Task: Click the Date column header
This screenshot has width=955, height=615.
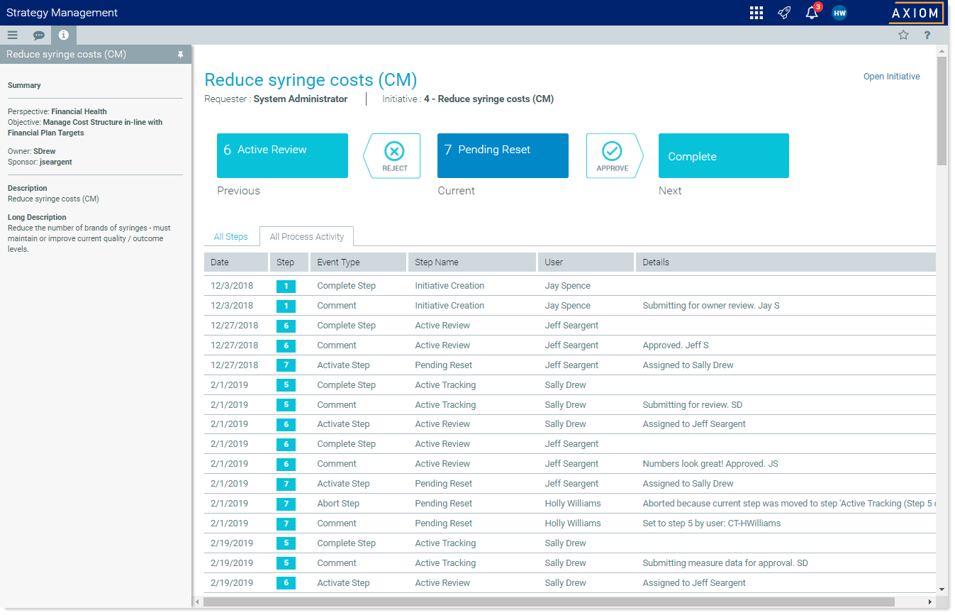Action: (235, 262)
